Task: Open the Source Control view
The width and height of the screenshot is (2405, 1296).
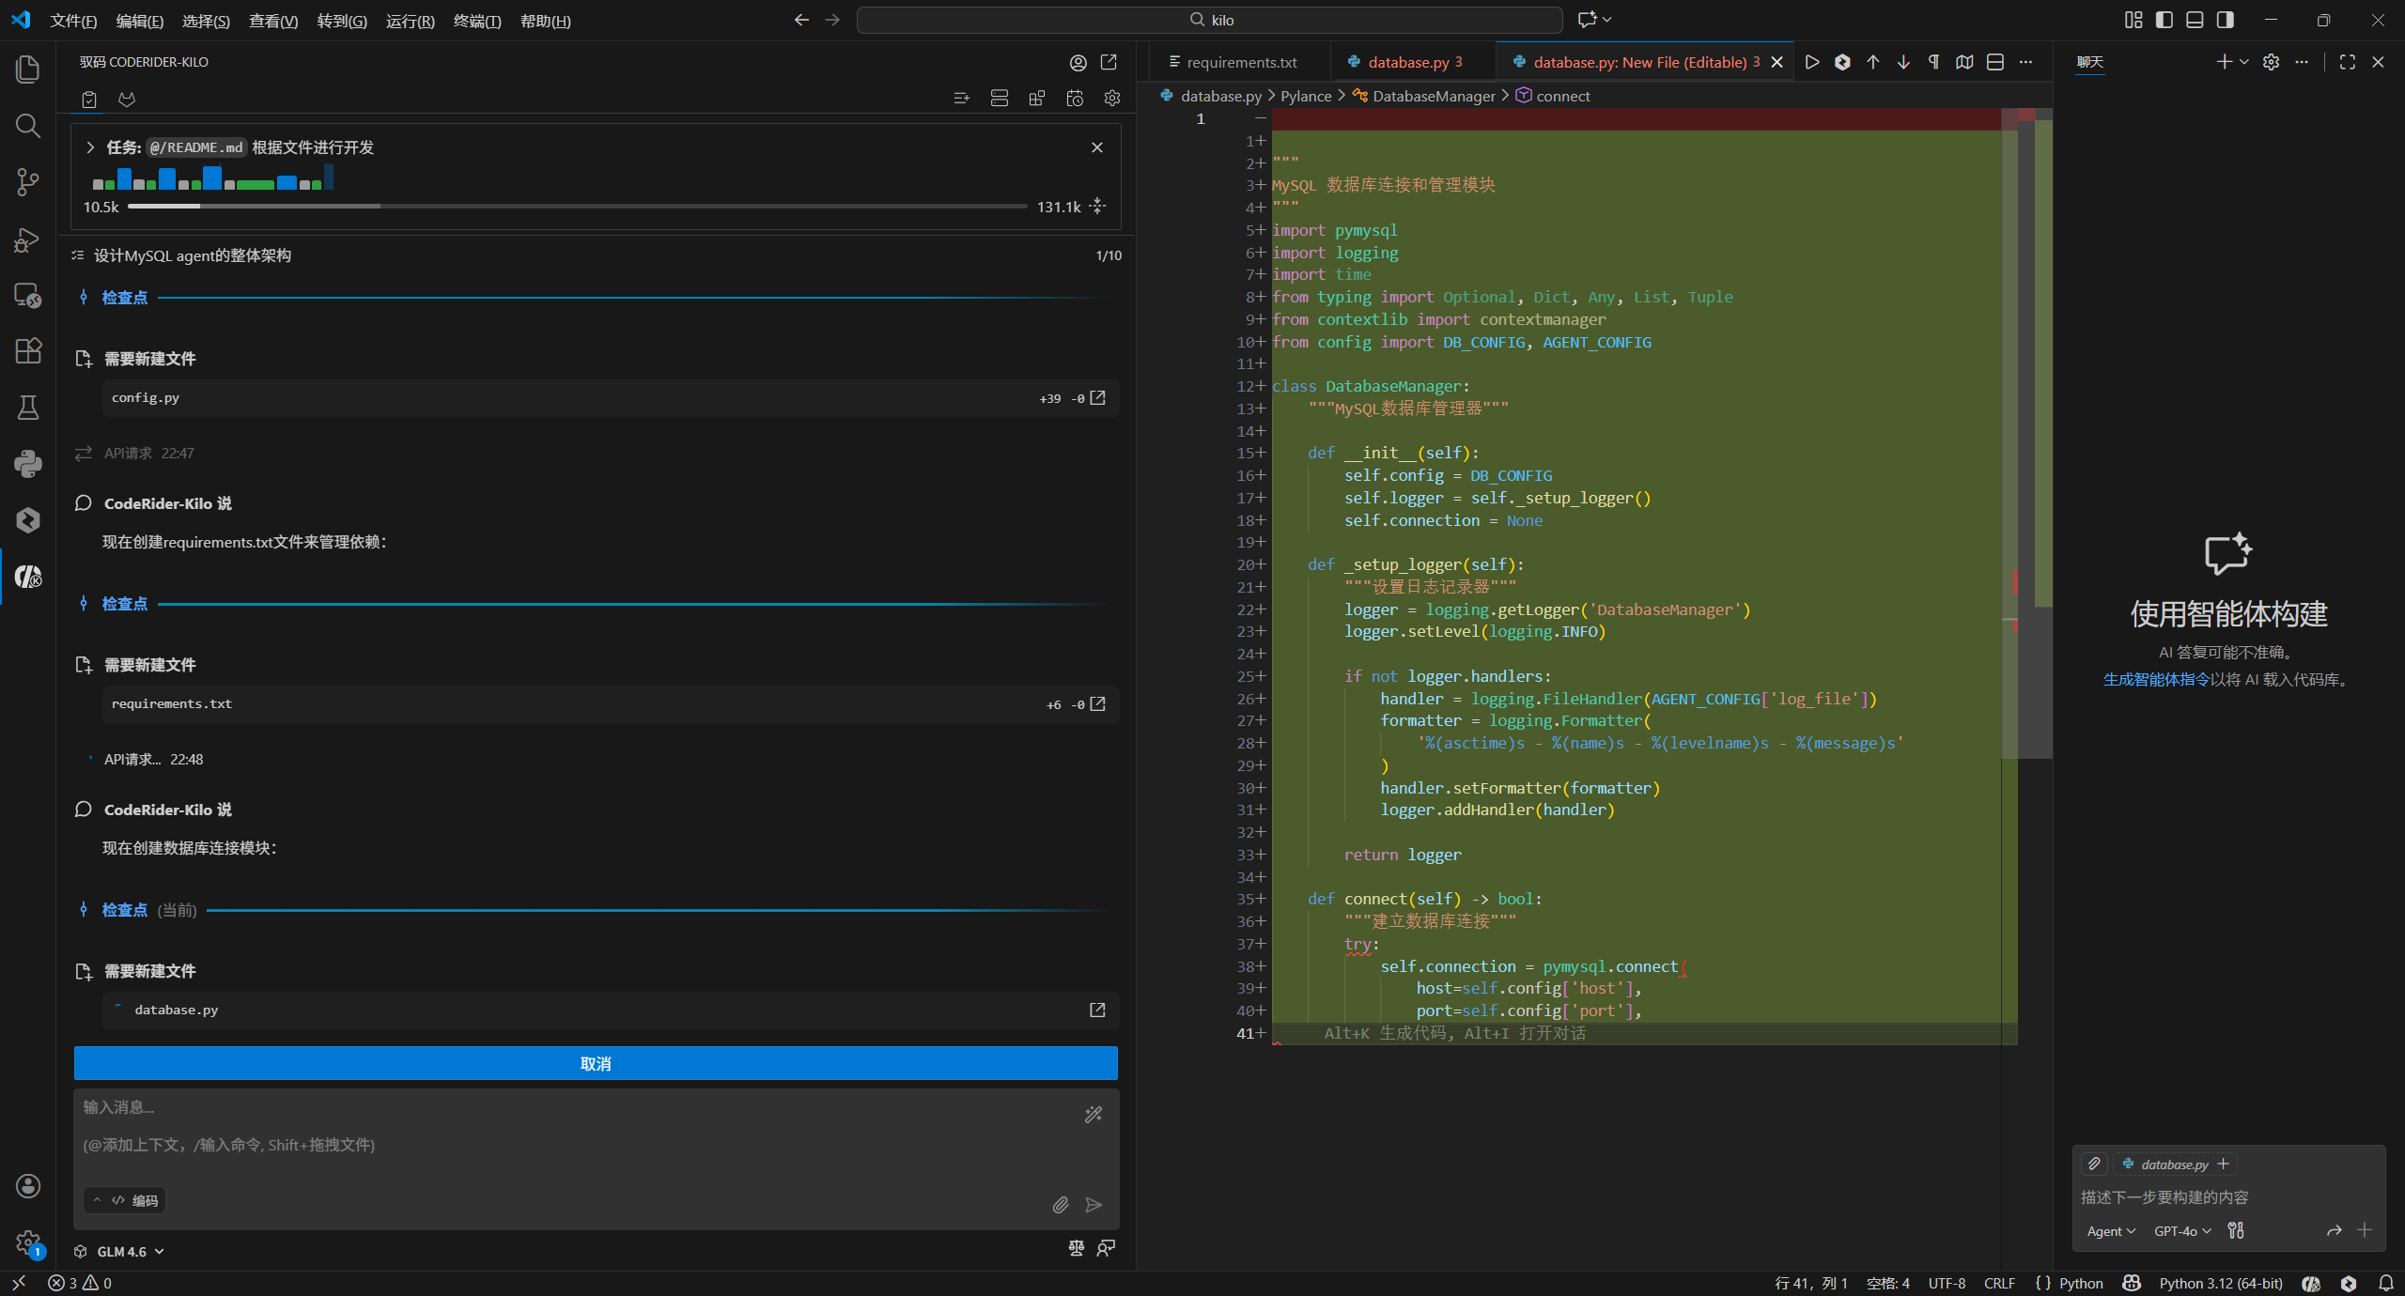Action: click(28, 182)
